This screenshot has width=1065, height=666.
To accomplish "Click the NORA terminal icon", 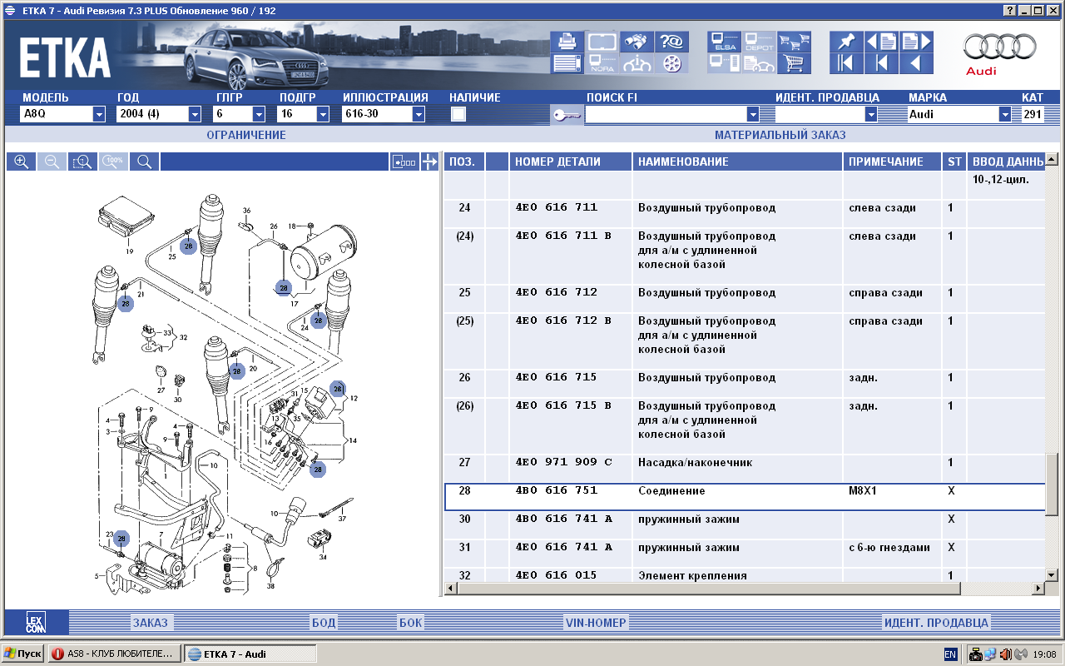I will 602,63.
